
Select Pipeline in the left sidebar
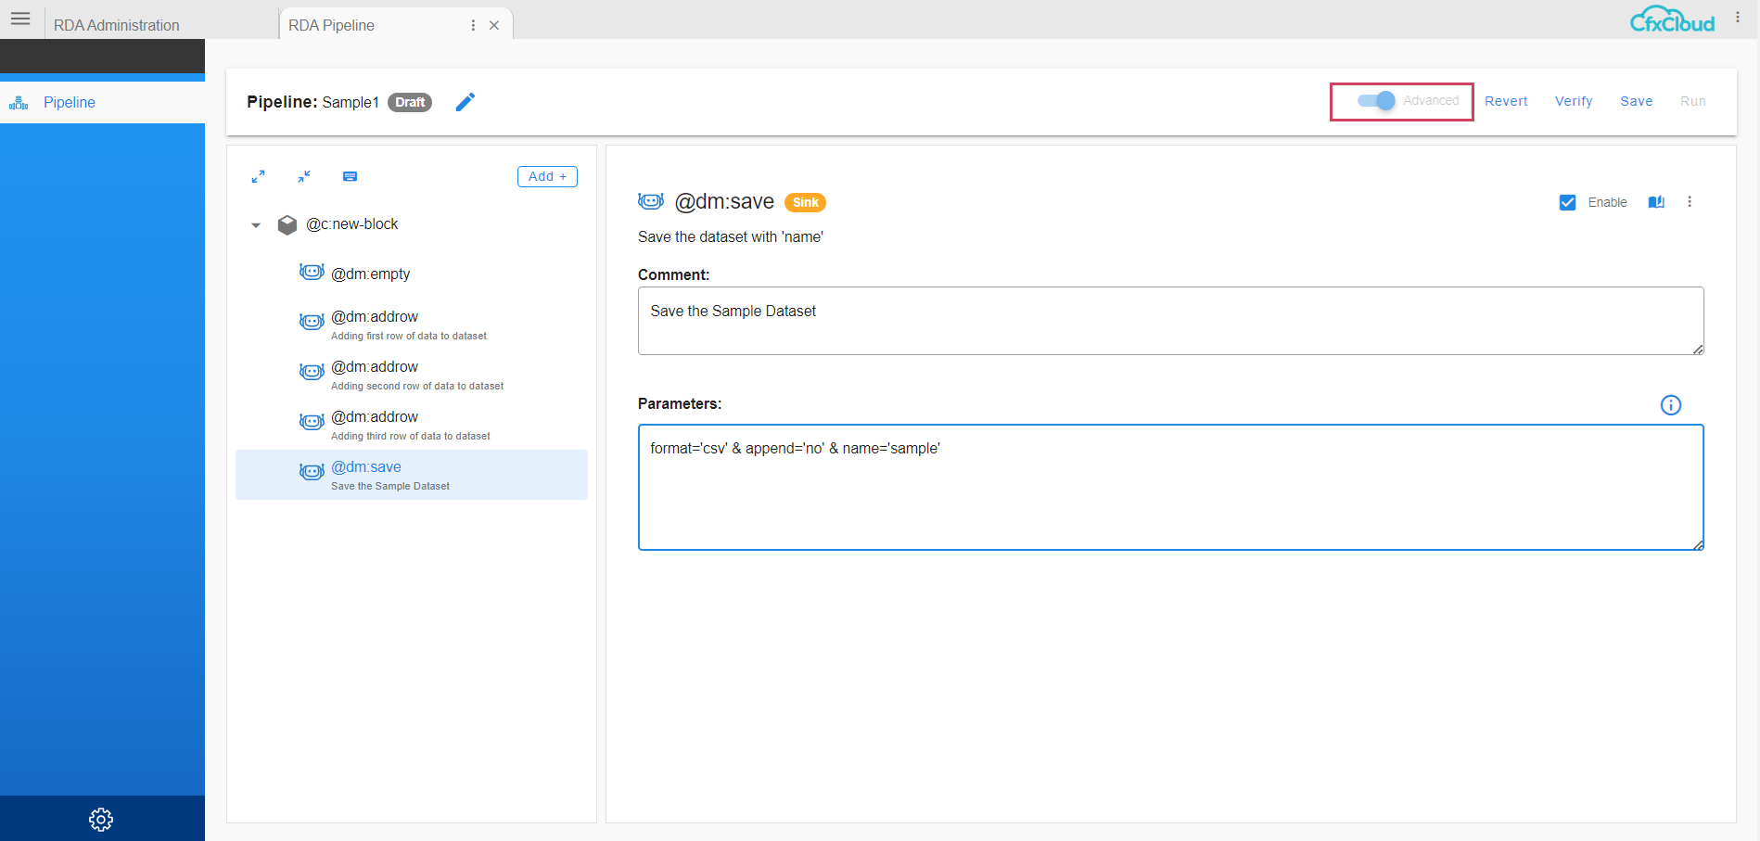(70, 102)
